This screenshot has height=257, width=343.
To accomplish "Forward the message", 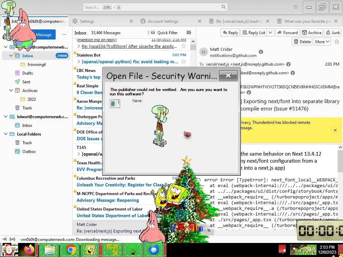I will [287, 32].
